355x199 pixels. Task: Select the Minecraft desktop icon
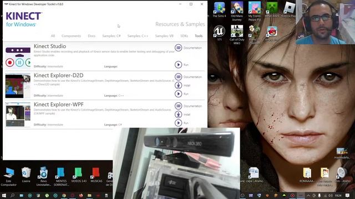pyautogui.click(x=272, y=10)
